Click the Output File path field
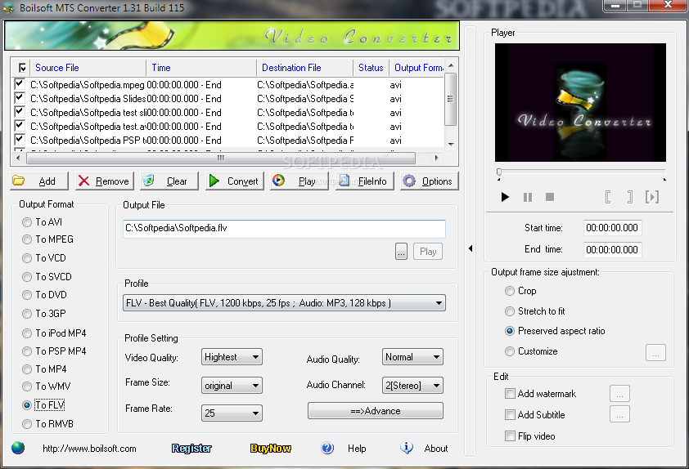 (x=284, y=229)
